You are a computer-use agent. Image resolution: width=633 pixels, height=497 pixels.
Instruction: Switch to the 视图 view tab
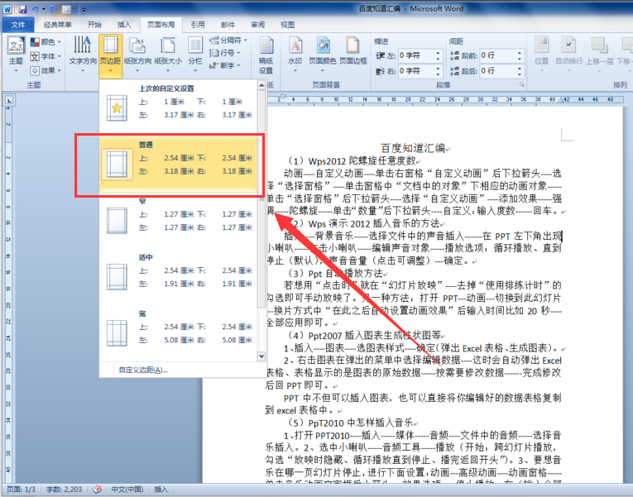click(x=287, y=25)
